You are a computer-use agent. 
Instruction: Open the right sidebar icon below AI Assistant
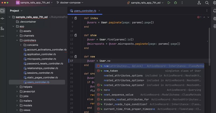tap(214, 26)
